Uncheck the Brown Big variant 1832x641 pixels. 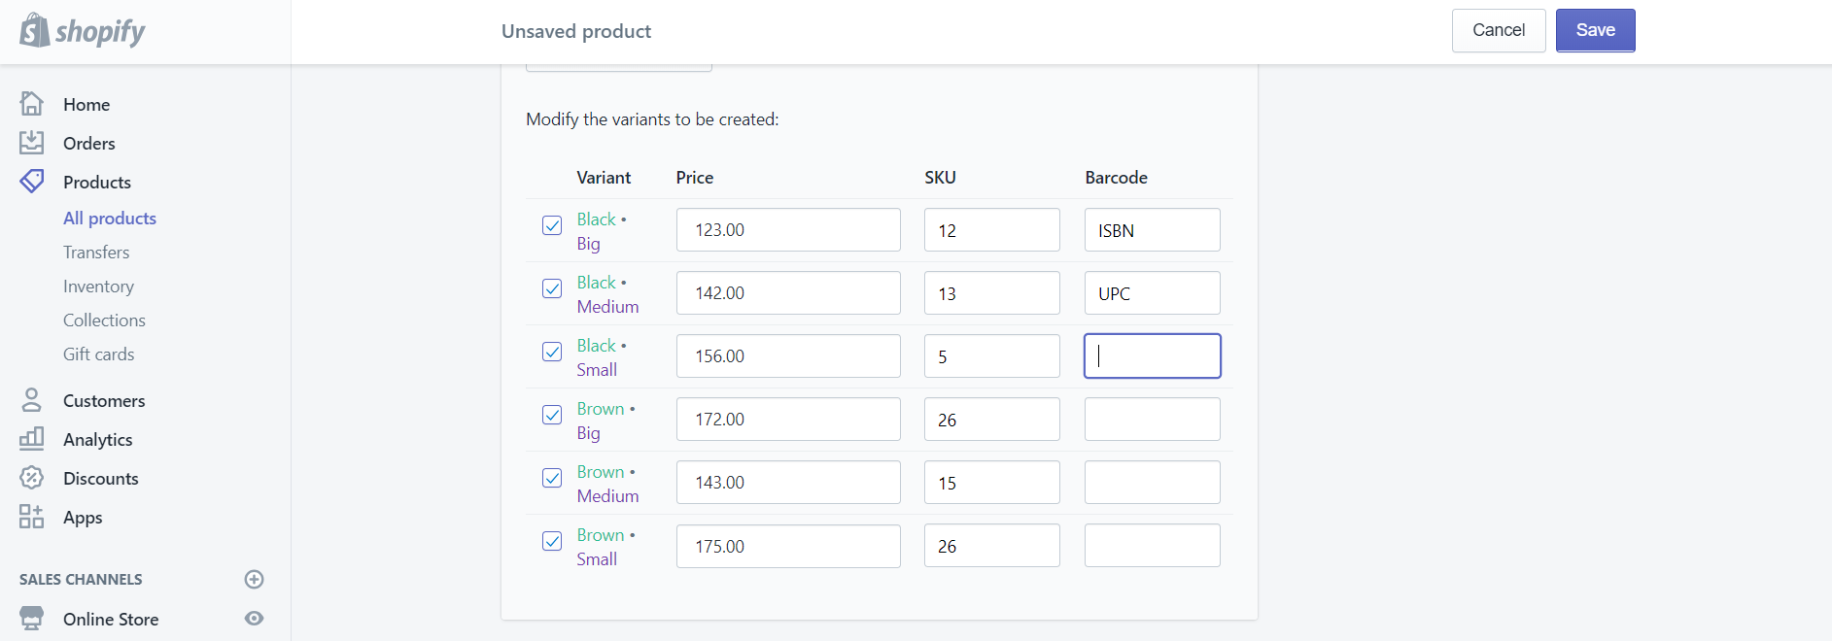click(x=552, y=415)
